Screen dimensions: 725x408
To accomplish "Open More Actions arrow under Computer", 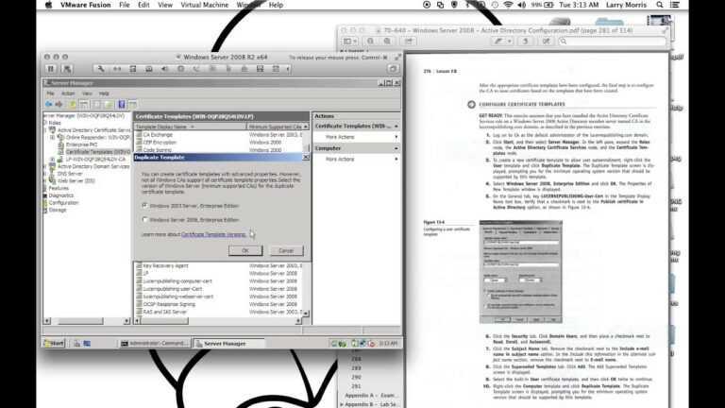I will pyautogui.click(x=396, y=159).
